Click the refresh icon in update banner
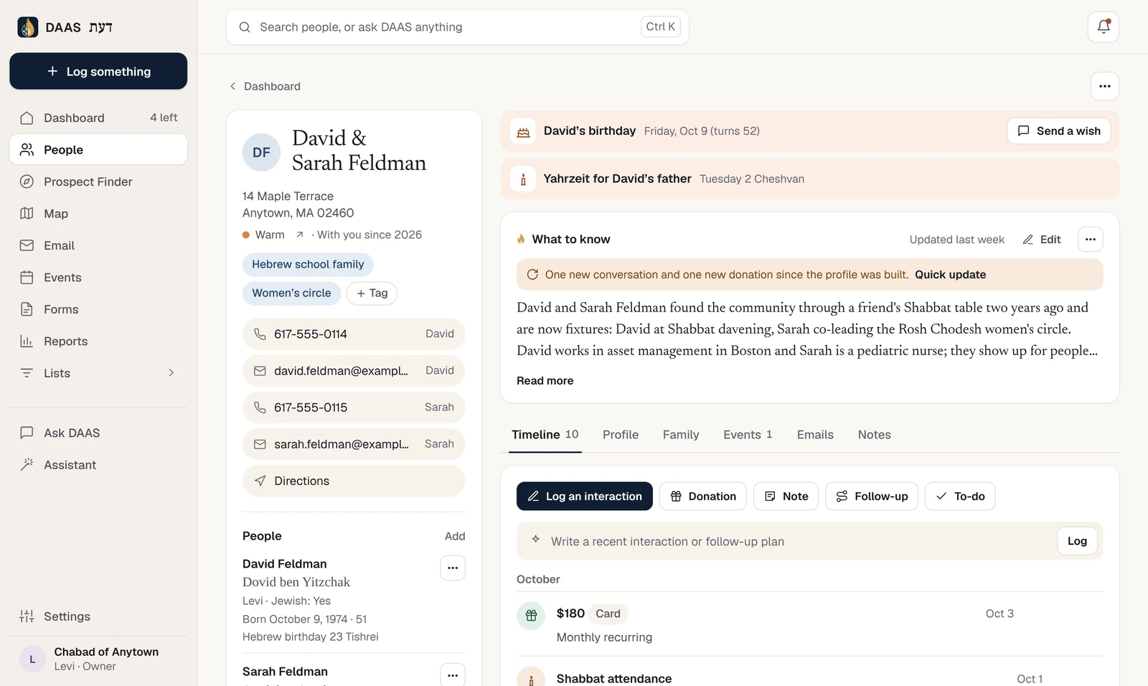The height and width of the screenshot is (686, 1148). [532, 275]
